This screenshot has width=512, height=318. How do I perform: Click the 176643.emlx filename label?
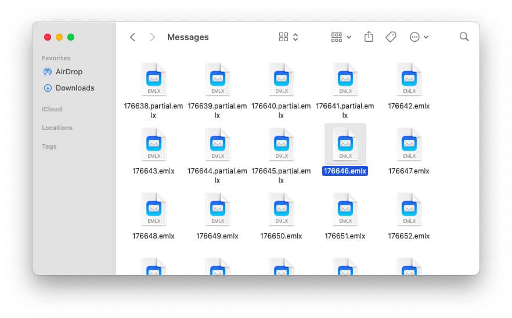point(153,171)
